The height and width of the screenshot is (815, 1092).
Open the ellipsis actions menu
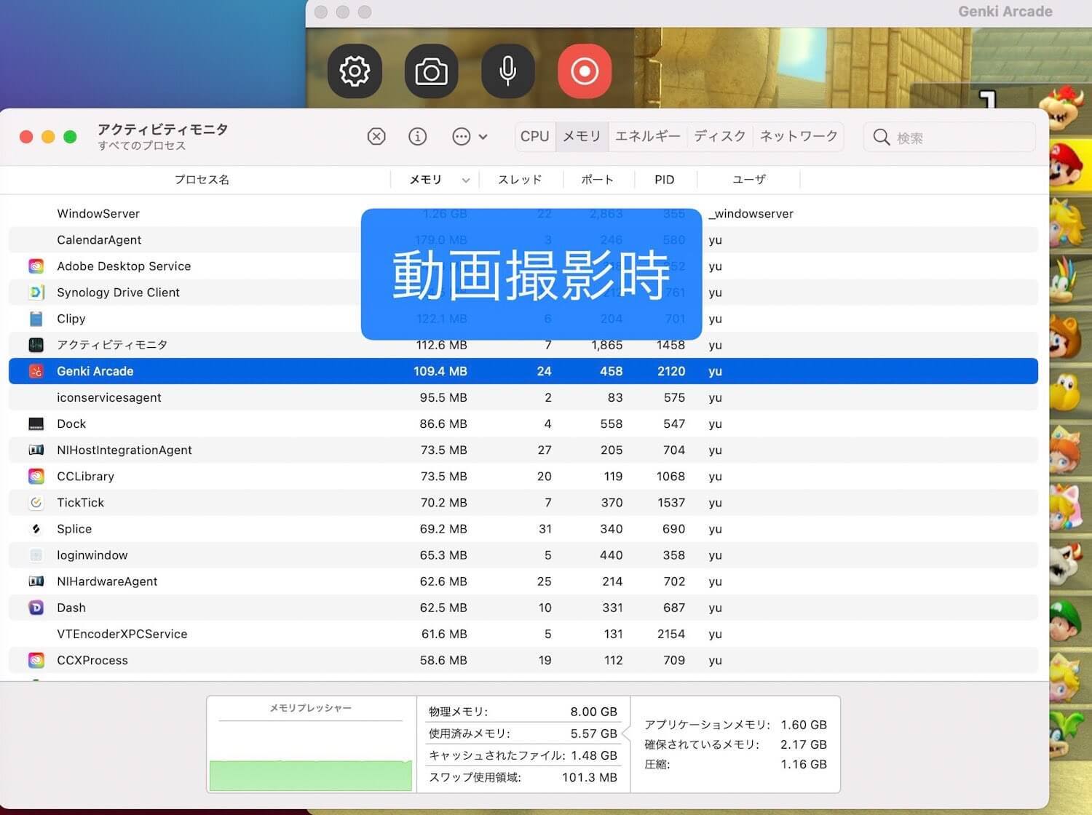[x=470, y=137]
